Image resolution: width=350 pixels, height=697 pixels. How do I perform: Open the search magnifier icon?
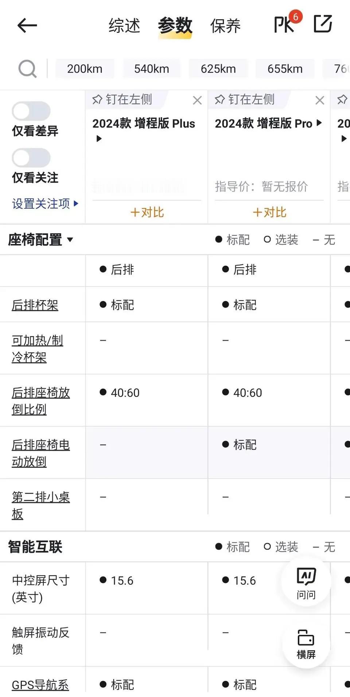click(28, 69)
